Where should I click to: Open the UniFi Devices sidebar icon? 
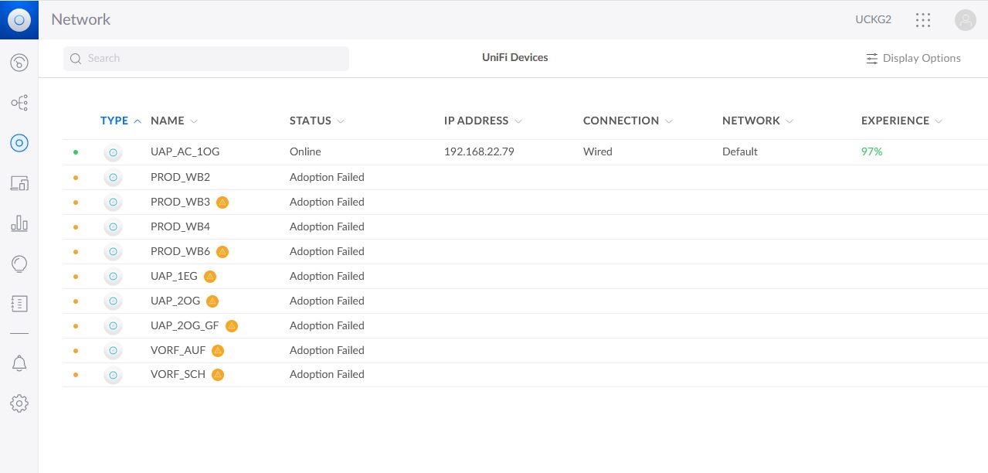pyautogui.click(x=19, y=142)
